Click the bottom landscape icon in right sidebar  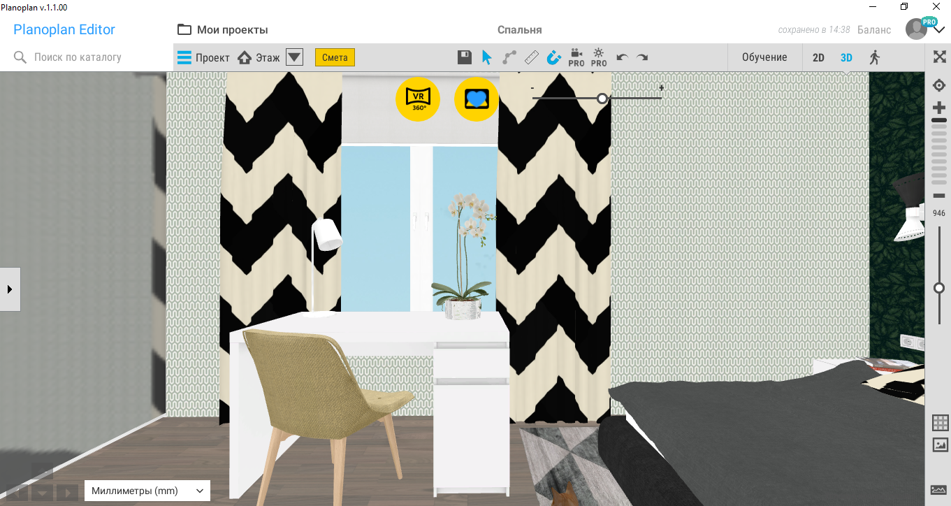coord(938,489)
